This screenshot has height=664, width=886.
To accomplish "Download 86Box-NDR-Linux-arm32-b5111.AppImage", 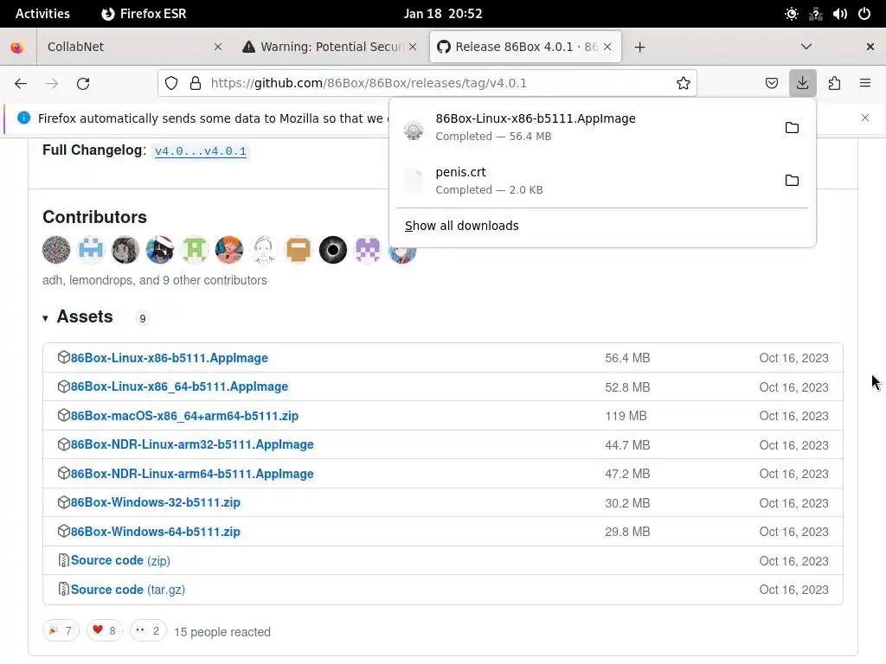I will click(192, 445).
